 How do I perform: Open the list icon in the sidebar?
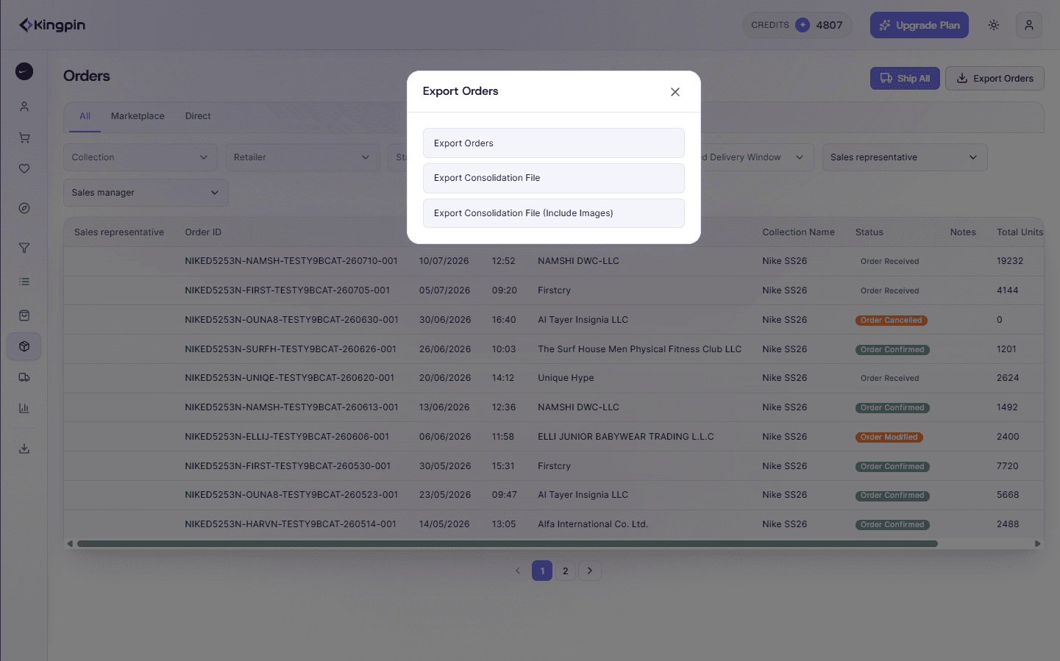pos(24,282)
